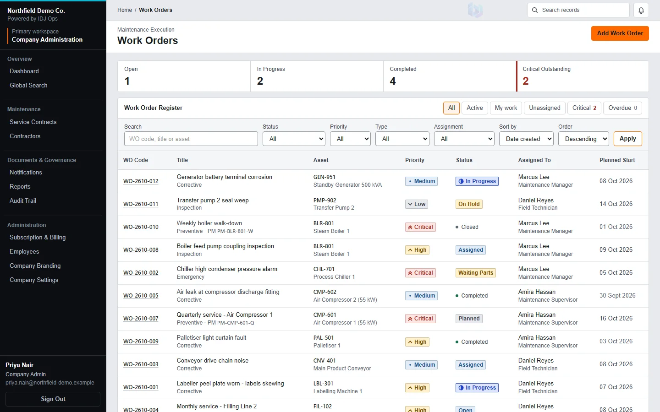Select the All filter tab

[x=451, y=108]
